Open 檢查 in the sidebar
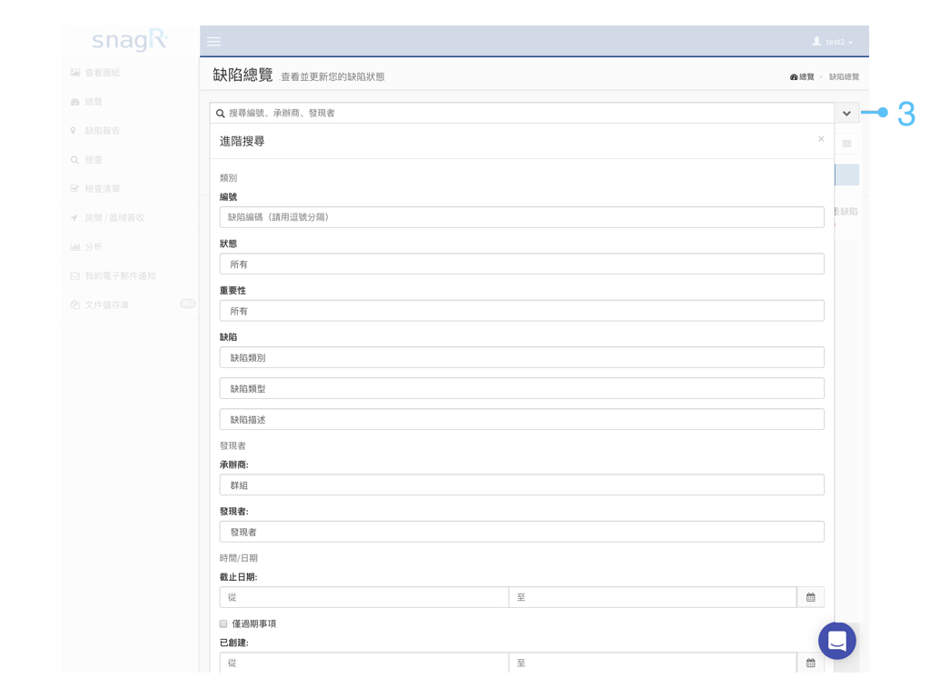 point(130,160)
